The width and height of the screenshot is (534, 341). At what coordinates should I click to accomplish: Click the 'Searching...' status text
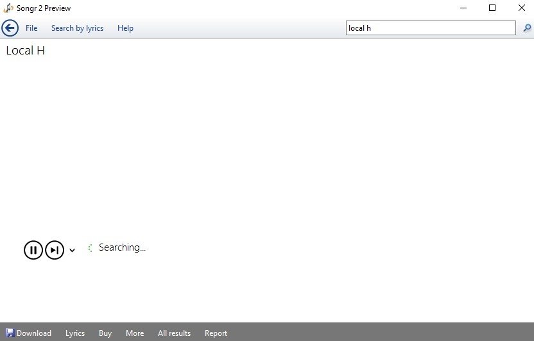pos(122,247)
